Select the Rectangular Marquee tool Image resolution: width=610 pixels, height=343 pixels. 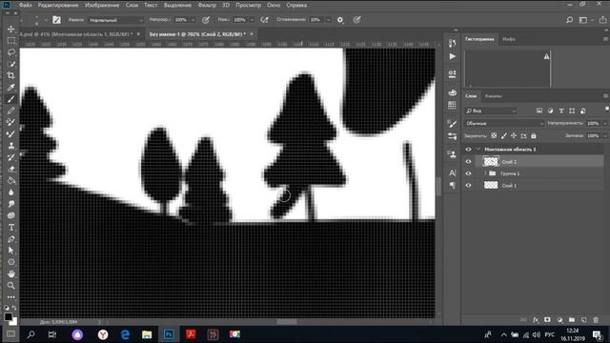pyautogui.click(x=10, y=40)
